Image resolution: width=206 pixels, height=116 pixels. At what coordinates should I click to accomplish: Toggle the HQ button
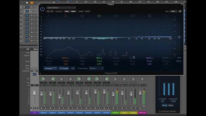tap(73, 68)
